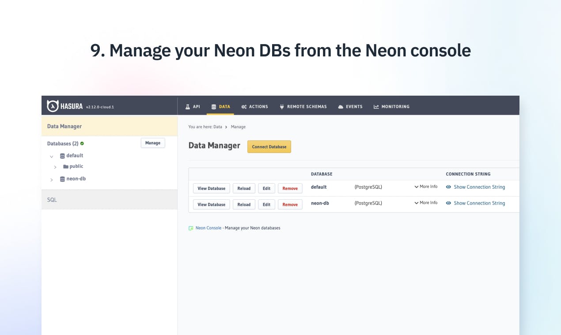Expand the neon-db tree chevron

[52, 180]
